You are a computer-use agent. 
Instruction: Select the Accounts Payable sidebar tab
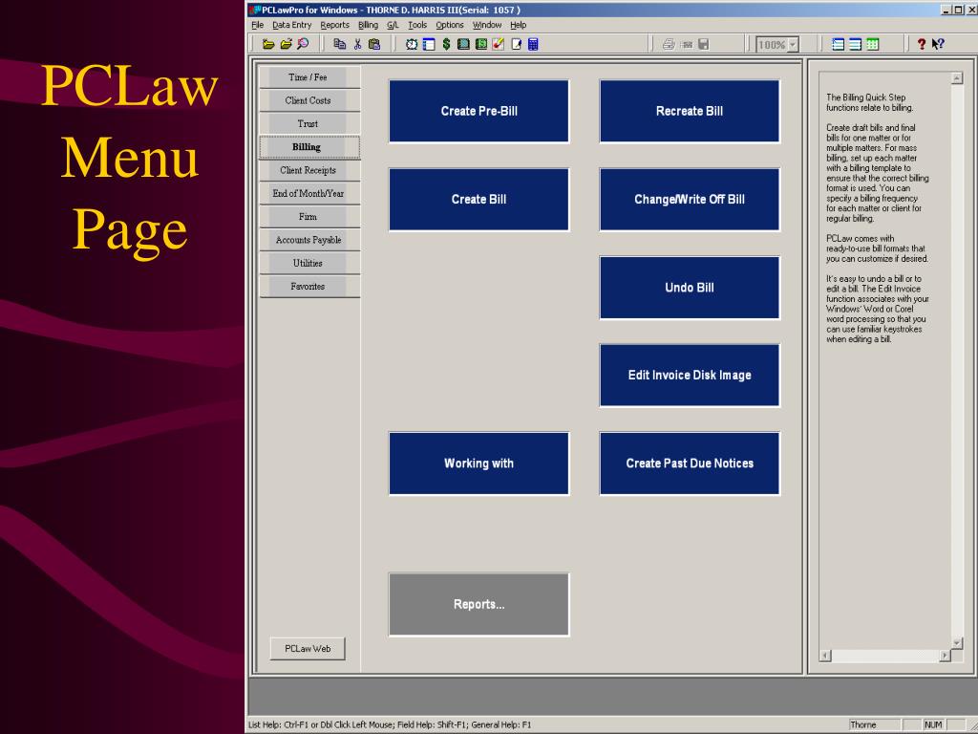click(x=309, y=240)
